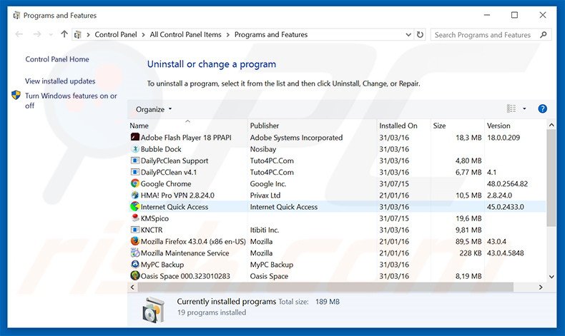565x336 pixels.
Task: Select the MyPC Backup program name
Action: (162, 265)
